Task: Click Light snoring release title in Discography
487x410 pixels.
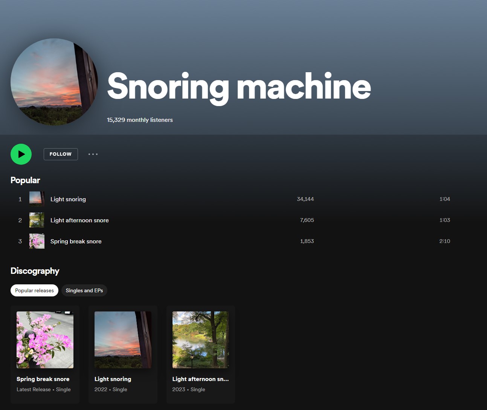Action: 113,379
